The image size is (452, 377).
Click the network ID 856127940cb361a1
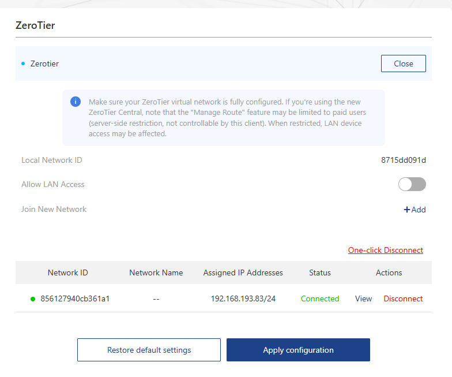coord(75,298)
